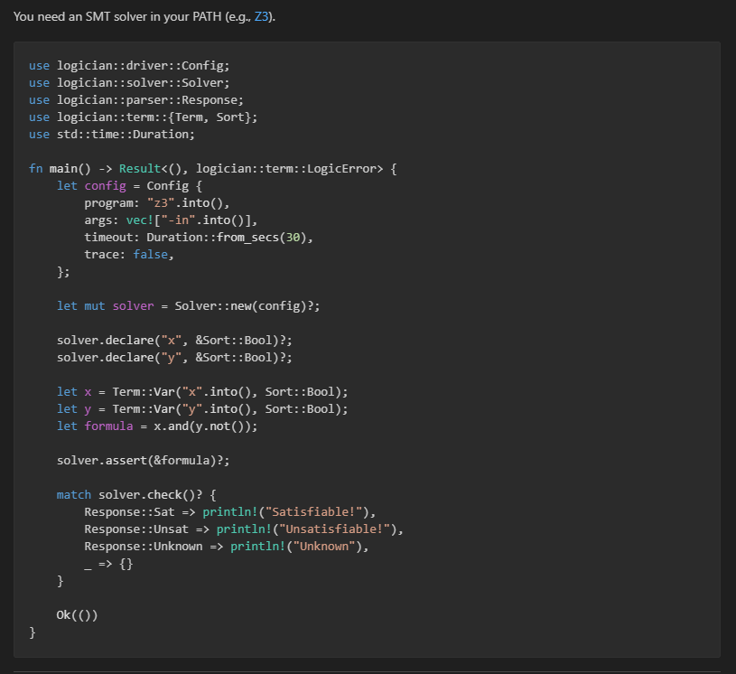Image resolution: width=736 pixels, height=674 pixels.
Task: Select the solver.assert(&formula) line
Action: coord(144,460)
